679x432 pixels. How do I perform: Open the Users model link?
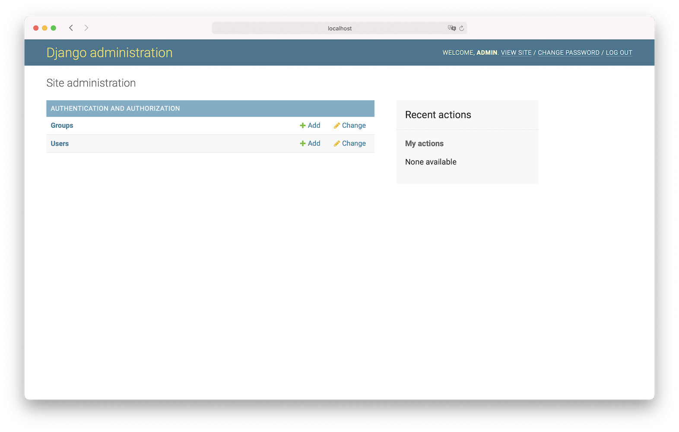60,143
